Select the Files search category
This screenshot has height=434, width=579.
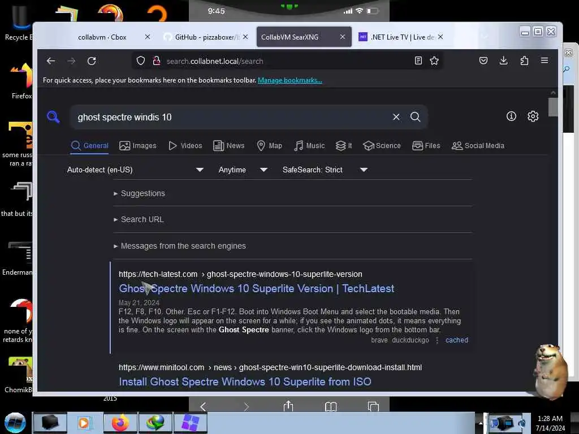coord(426,146)
